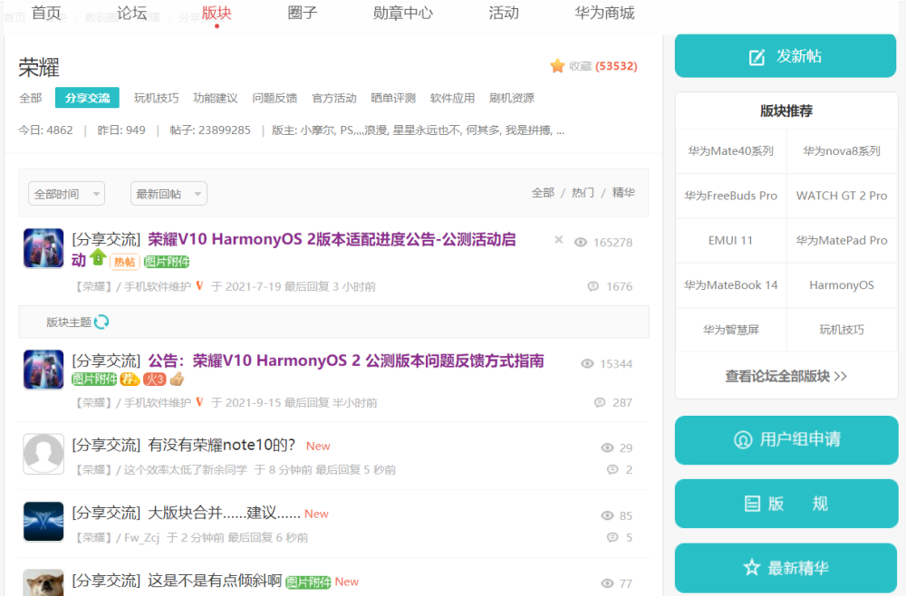Click the refresh icon next to 版块主题
The height and width of the screenshot is (596, 906).
pyautogui.click(x=101, y=322)
